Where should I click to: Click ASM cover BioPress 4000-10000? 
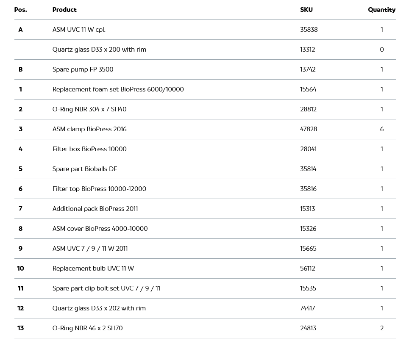[100, 229]
